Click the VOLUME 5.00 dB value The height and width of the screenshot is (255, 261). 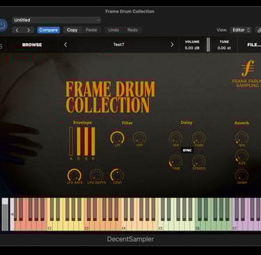pyautogui.click(x=192, y=48)
